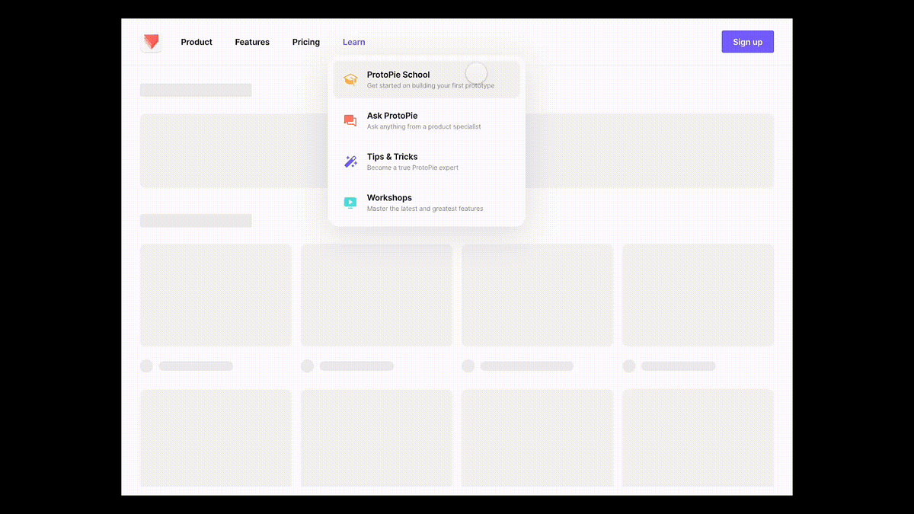Click the video play icon next to Workshops
914x514 pixels.
(x=350, y=203)
